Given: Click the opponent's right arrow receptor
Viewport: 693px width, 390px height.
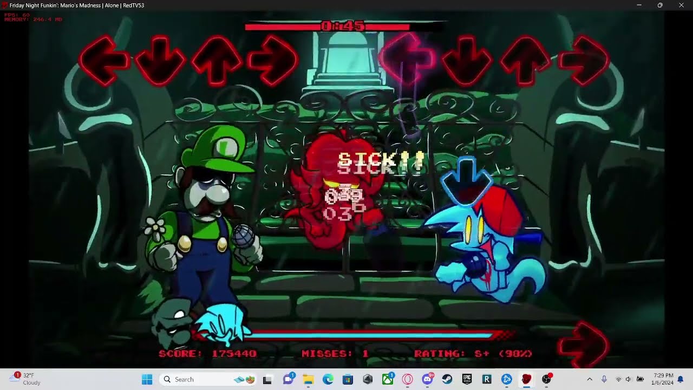Looking at the screenshot, I should pos(272,61).
